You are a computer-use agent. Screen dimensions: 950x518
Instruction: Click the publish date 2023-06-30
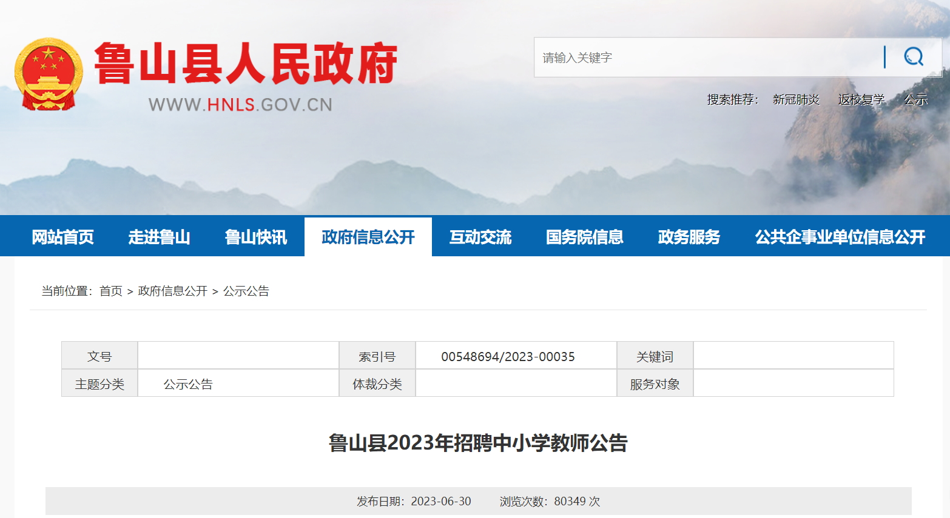tap(441, 501)
